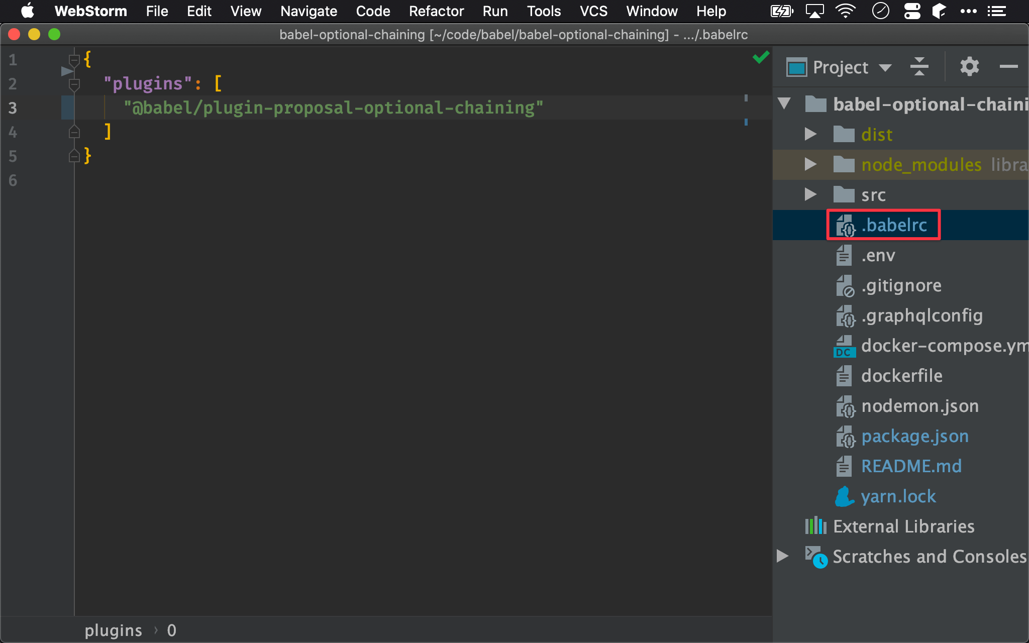Expand the node_modules folder
This screenshot has height=643, width=1029.
810,164
